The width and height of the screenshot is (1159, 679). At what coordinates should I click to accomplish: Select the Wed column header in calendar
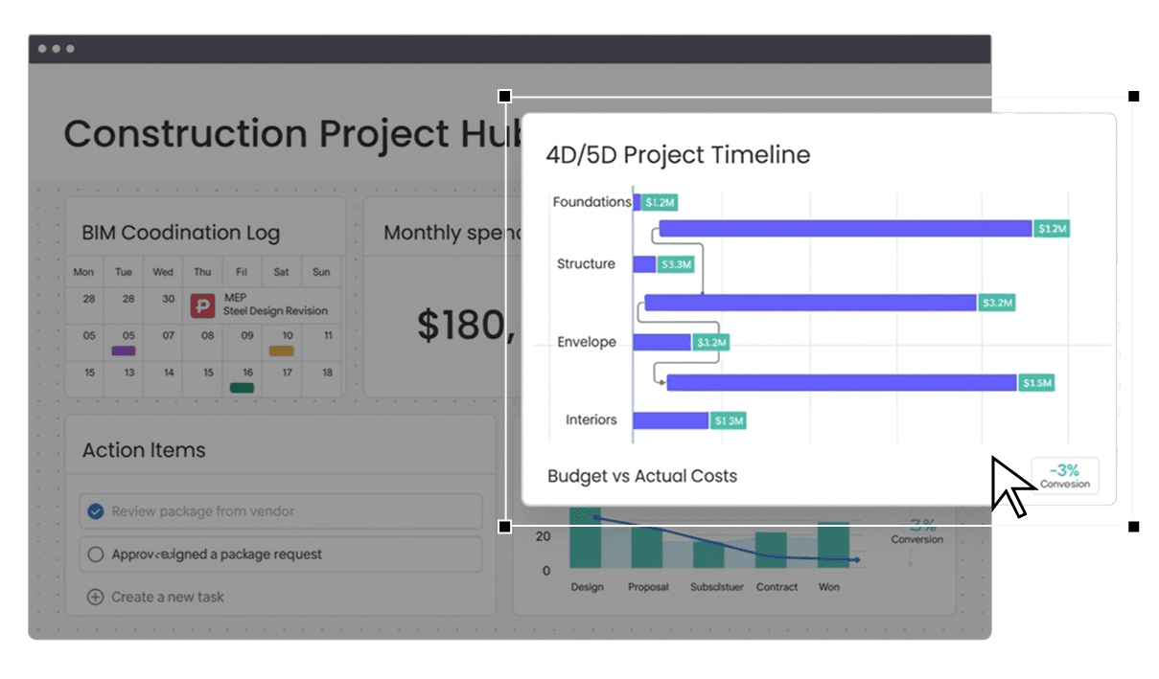click(x=163, y=272)
